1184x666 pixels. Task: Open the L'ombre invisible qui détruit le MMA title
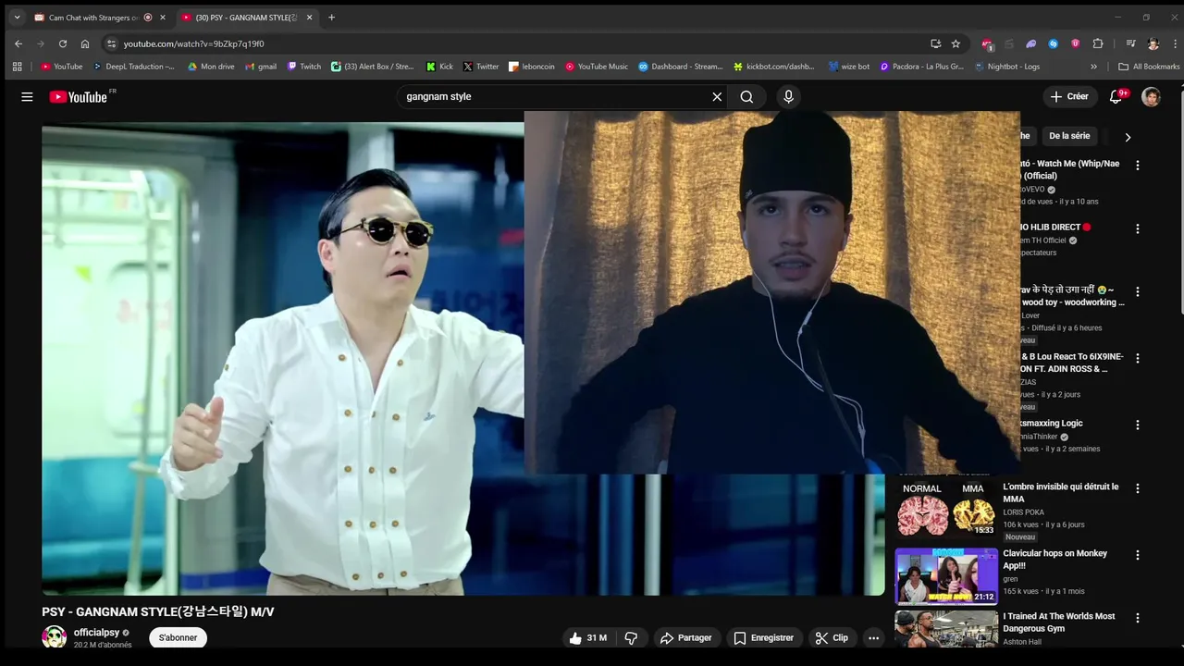[1060, 492]
